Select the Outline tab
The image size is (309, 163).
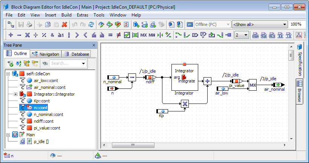click(x=17, y=53)
